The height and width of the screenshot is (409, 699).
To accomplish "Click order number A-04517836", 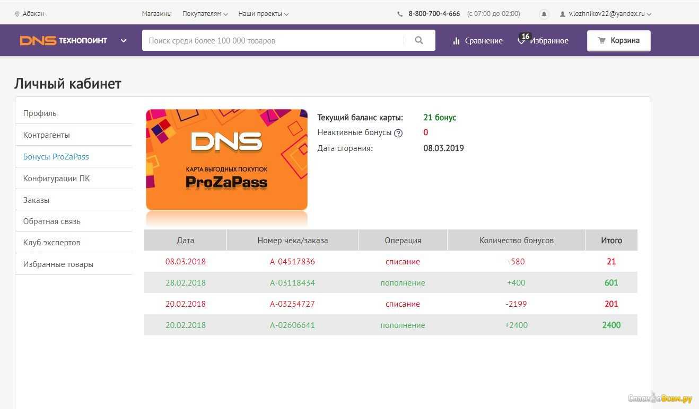I will click(292, 262).
